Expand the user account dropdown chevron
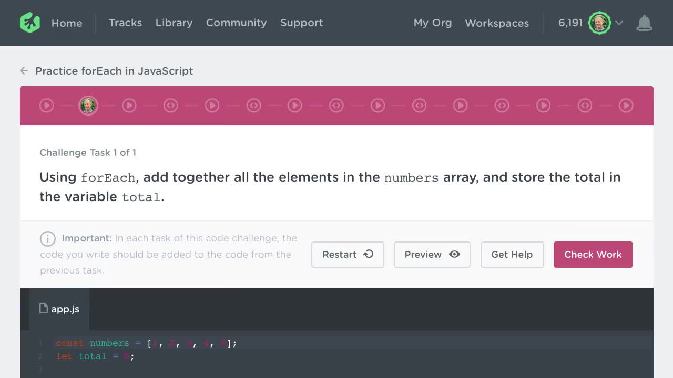Image resolution: width=673 pixels, height=378 pixels. 619,23
